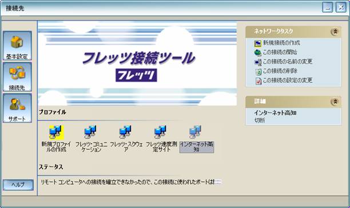Click the 新規接続の作成 task icon
Screen dimensions: 350x208
(258, 43)
